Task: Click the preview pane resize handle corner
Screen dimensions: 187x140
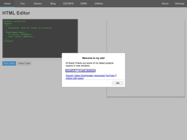Action: [184, 96]
